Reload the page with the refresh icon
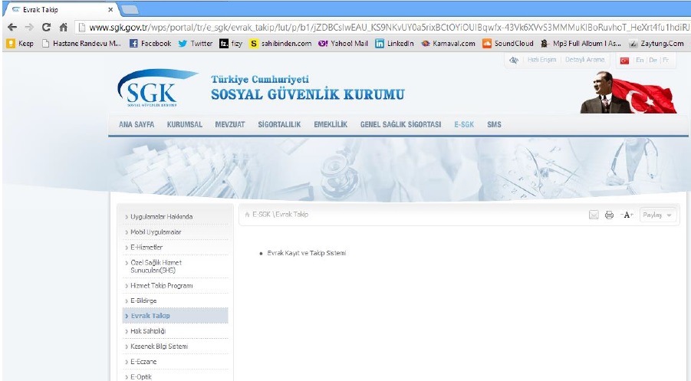 (x=46, y=28)
